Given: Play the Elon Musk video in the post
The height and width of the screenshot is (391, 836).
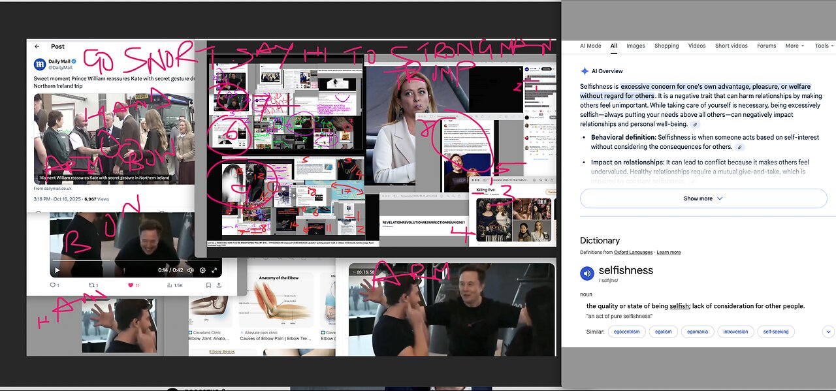Looking at the screenshot, I should click(57, 270).
